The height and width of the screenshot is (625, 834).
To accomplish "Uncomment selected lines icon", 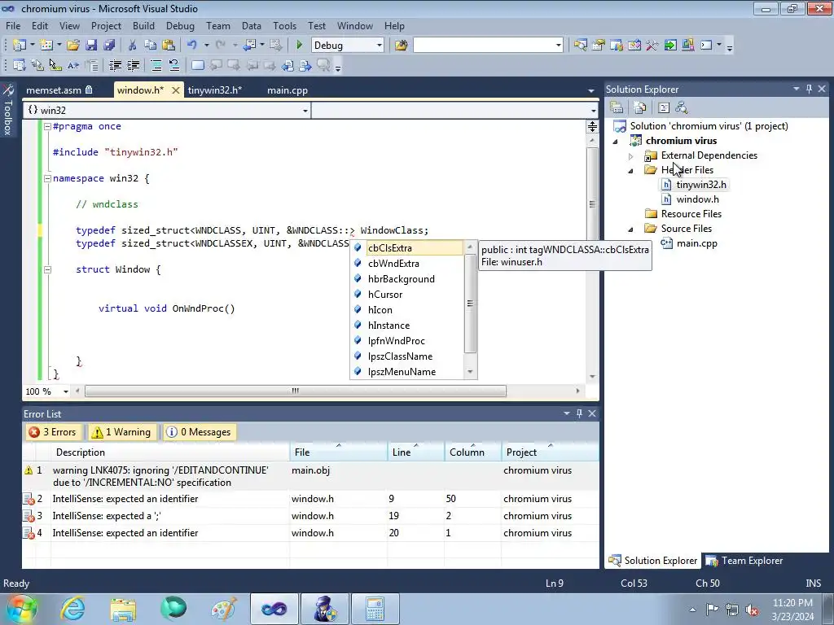I will [x=174, y=65].
